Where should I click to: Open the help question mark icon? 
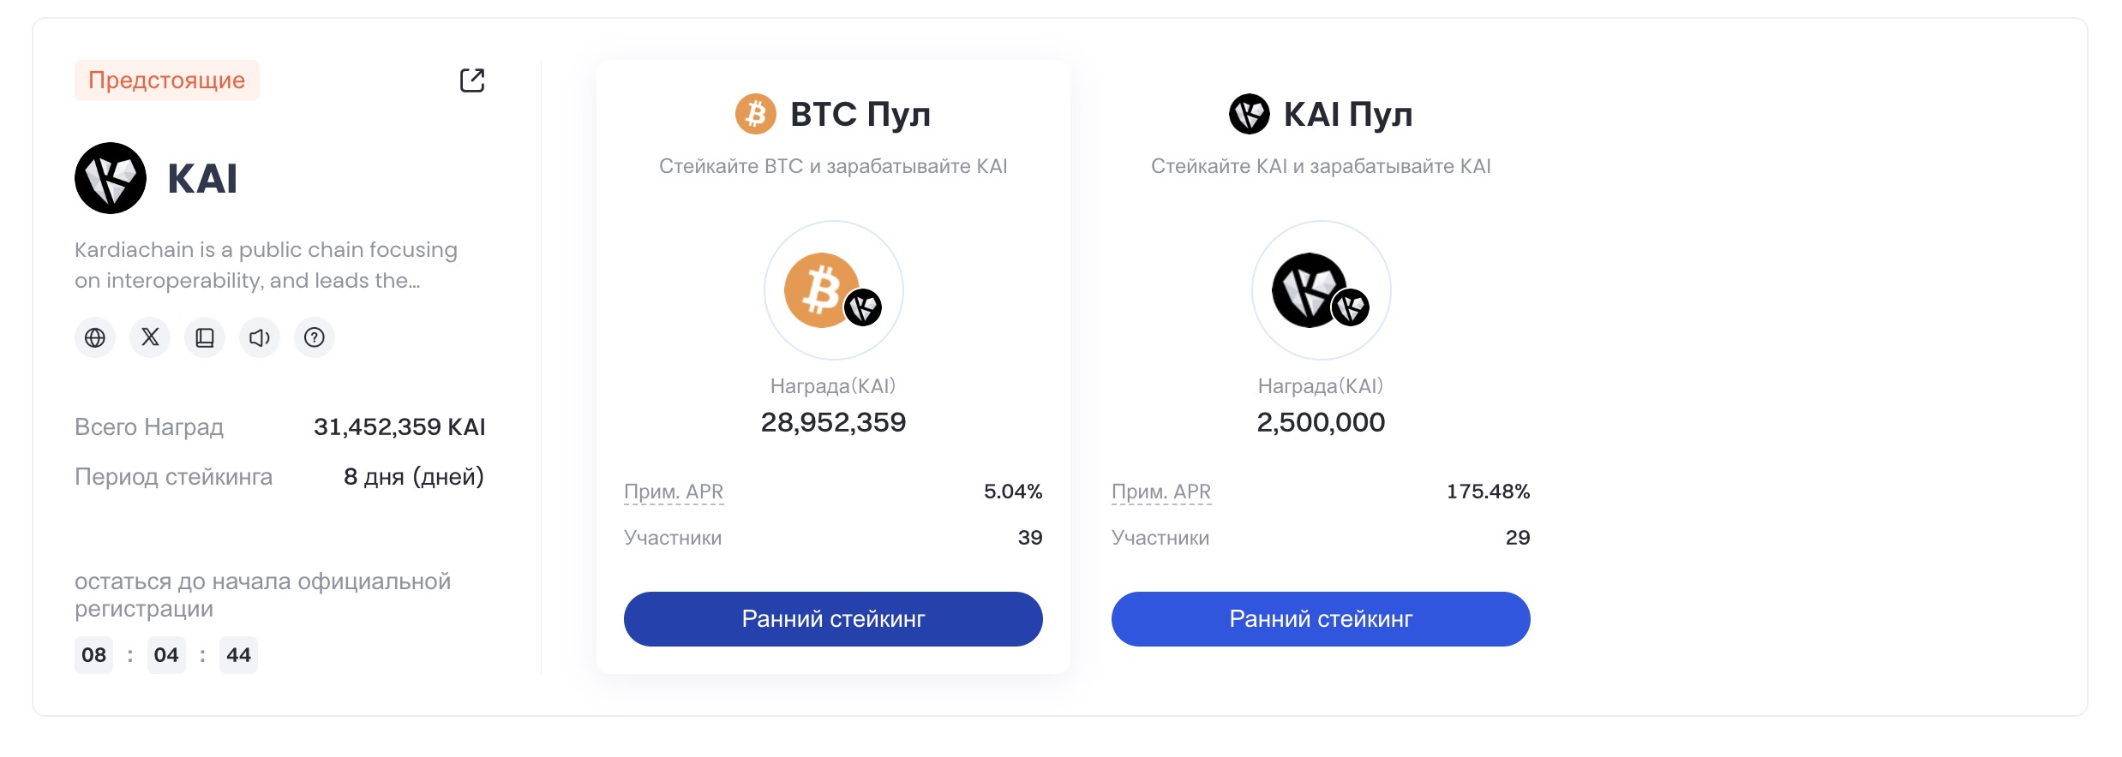pyautogui.click(x=315, y=337)
